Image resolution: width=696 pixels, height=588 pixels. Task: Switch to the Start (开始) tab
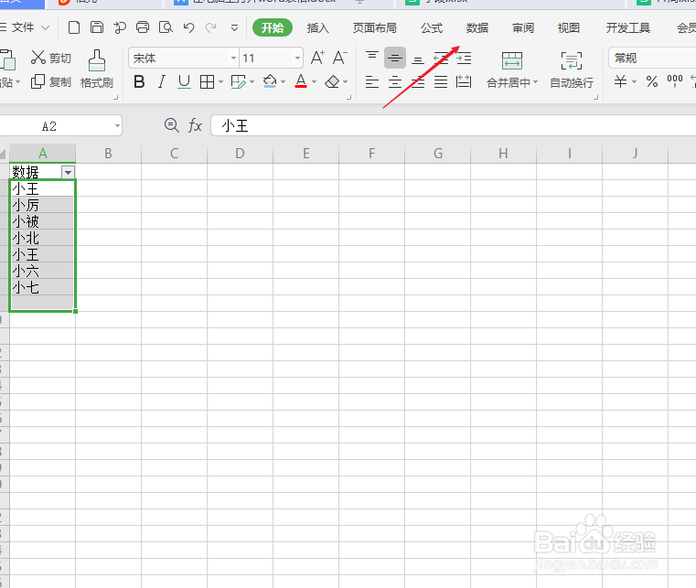273,28
